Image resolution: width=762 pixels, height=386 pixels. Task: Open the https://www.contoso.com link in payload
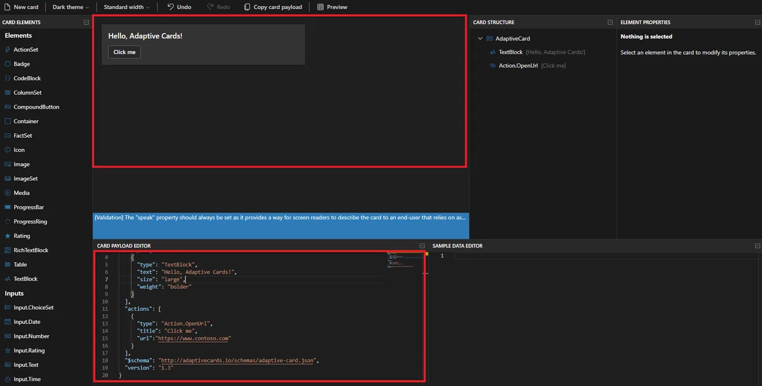(194, 338)
